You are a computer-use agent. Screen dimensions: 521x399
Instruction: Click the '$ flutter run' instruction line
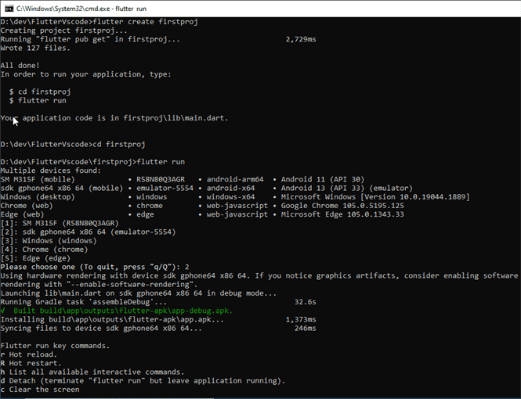38,101
